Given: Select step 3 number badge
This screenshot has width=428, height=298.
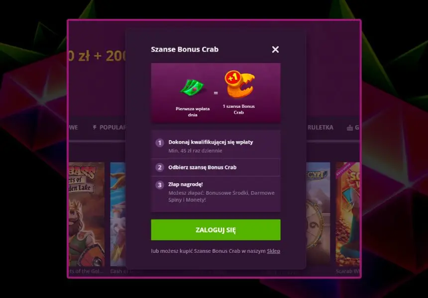Looking at the screenshot, I should [160, 185].
